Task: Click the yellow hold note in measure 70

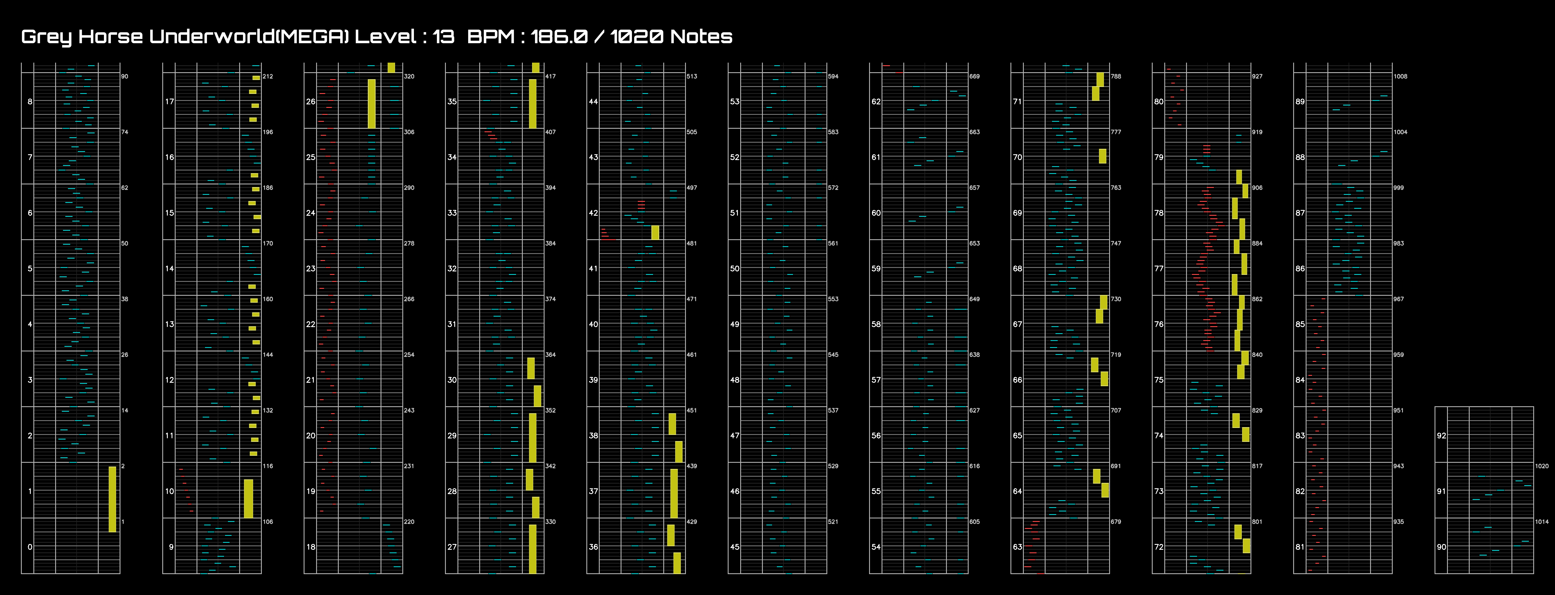Action: click(x=1102, y=156)
